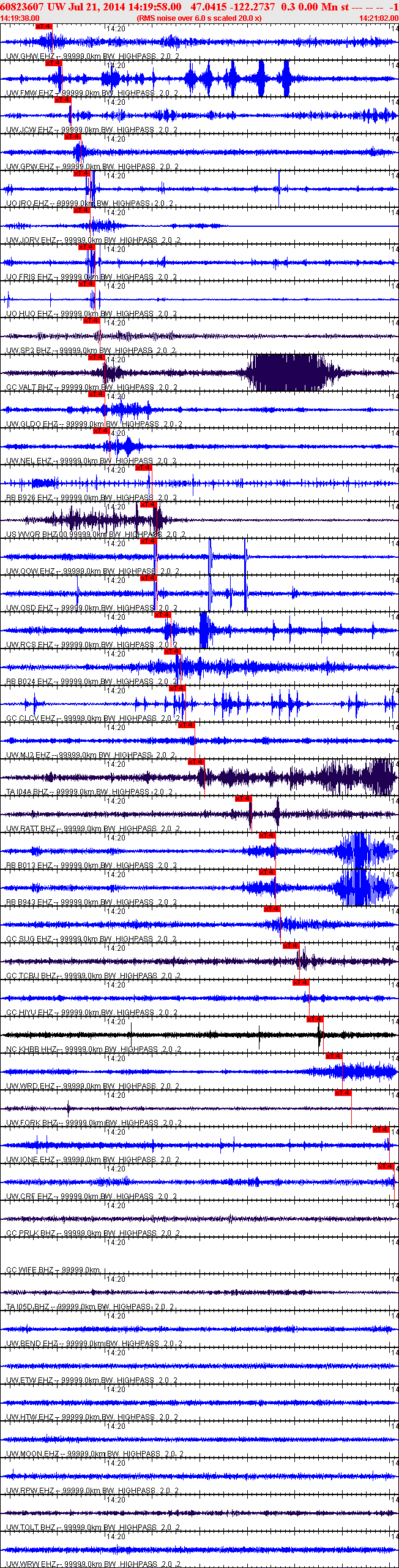Click the red pick marker on GHW trace
Viewport: 399px width, 1568px height.
point(44,26)
